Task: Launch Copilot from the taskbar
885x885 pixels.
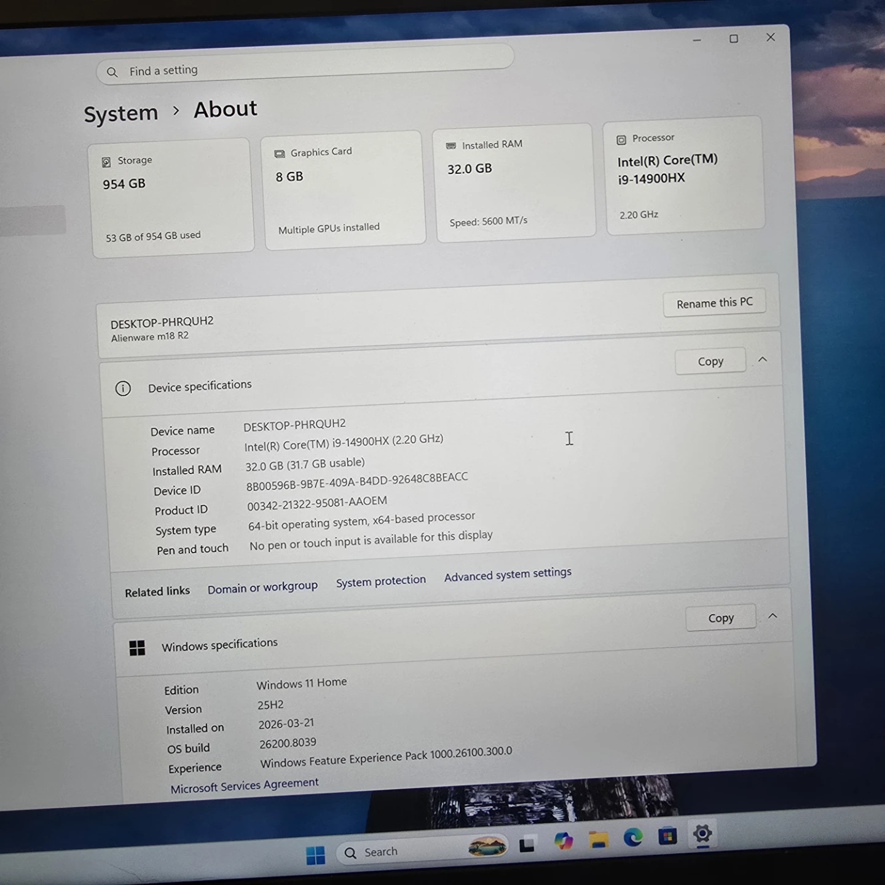Action: pos(563,841)
